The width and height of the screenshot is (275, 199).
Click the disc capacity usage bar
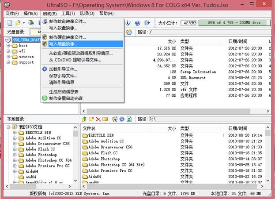click(x=231, y=22)
